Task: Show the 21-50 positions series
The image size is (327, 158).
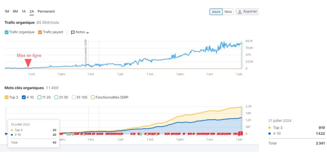Action: point(56,97)
